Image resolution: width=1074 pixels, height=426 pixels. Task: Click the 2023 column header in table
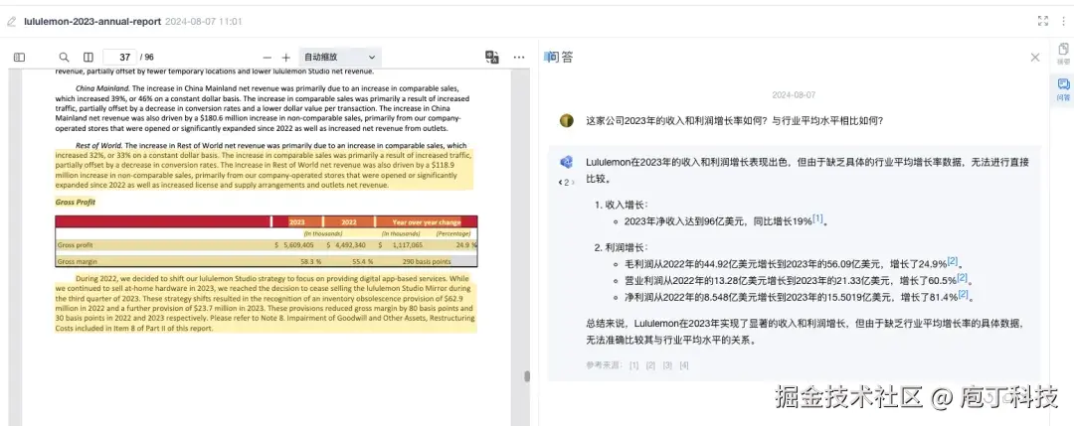click(297, 222)
